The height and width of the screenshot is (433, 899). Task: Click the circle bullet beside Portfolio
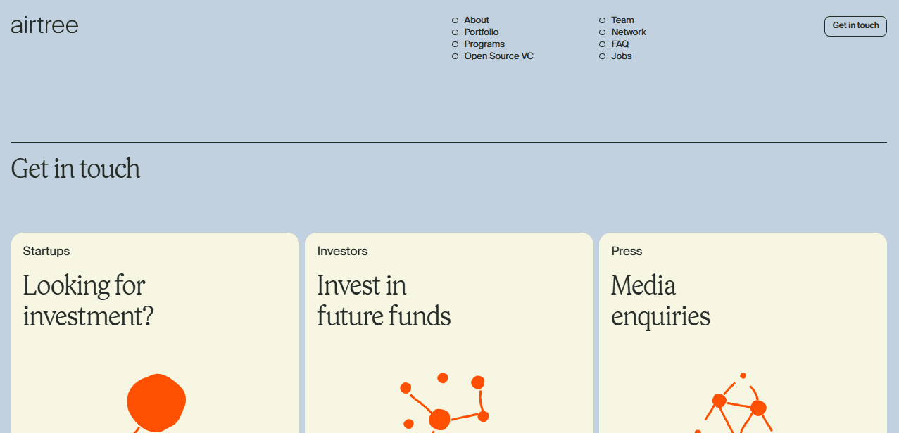point(455,32)
